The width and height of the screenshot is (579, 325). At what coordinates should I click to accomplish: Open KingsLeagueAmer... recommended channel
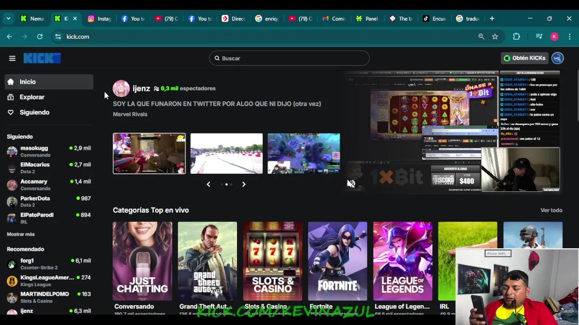click(x=49, y=281)
